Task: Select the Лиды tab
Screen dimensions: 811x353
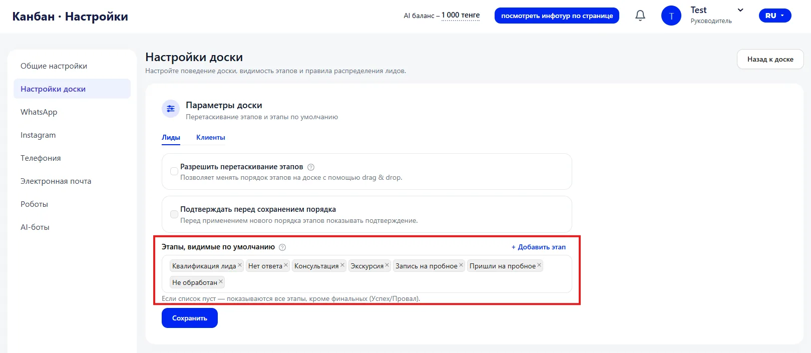Action: click(171, 137)
